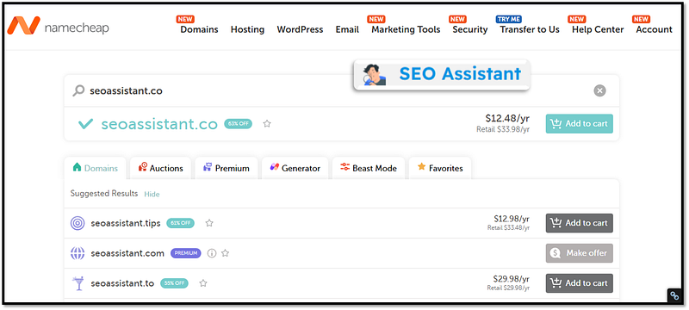Open the Domains menu
The image size is (689, 310).
coord(199,29)
